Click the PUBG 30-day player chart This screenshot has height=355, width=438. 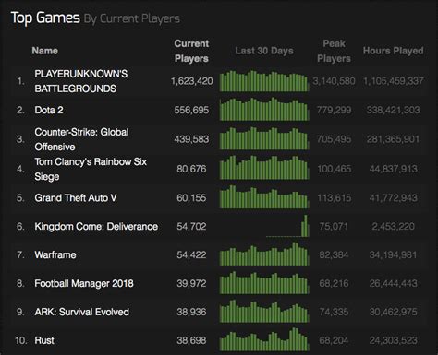click(264, 81)
